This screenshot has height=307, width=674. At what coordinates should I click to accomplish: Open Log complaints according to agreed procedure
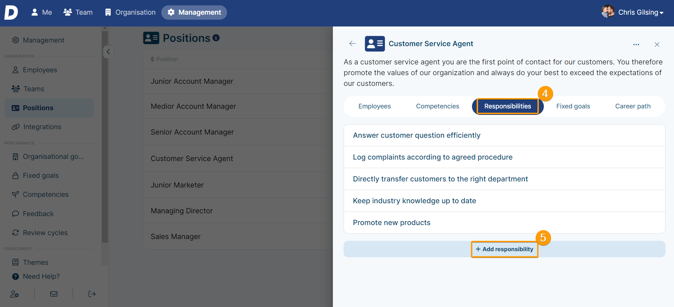[x=504, y=157]
